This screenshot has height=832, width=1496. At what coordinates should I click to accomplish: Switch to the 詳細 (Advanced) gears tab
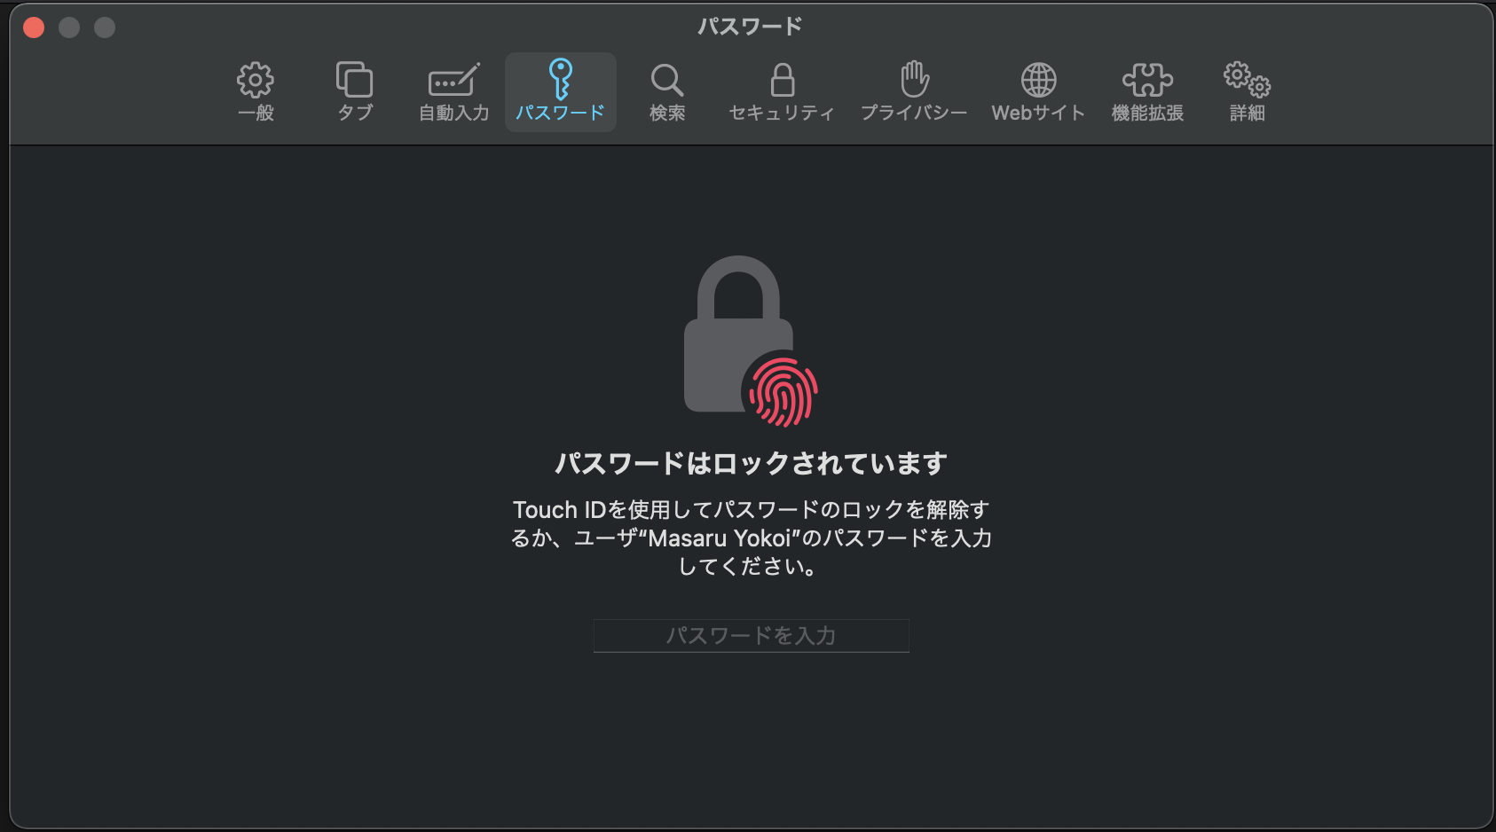[x=1247, y=90]
